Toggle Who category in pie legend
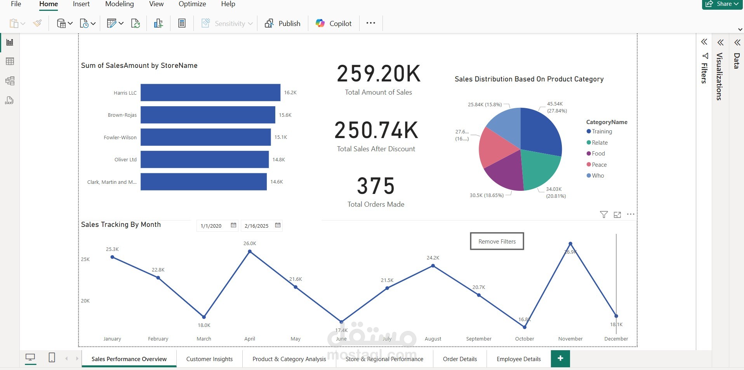Viewport: 744px width, 370px height. (595, 176)
